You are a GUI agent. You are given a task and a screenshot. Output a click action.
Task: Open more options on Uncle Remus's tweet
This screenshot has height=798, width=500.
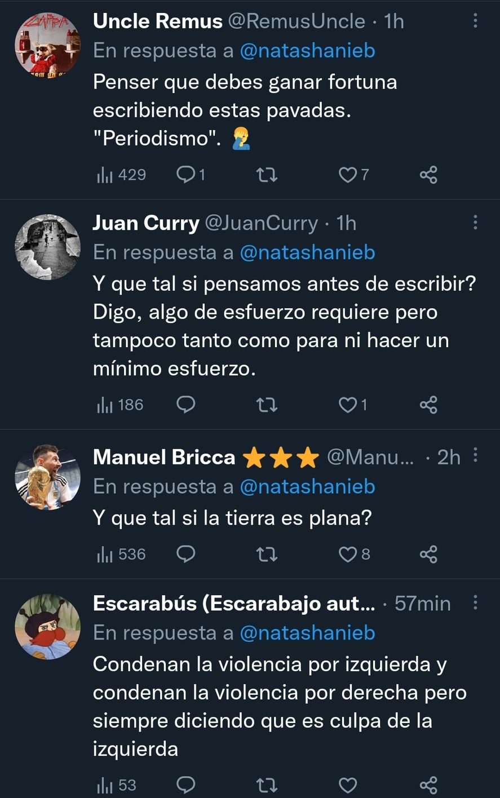[x=475, y=21]
